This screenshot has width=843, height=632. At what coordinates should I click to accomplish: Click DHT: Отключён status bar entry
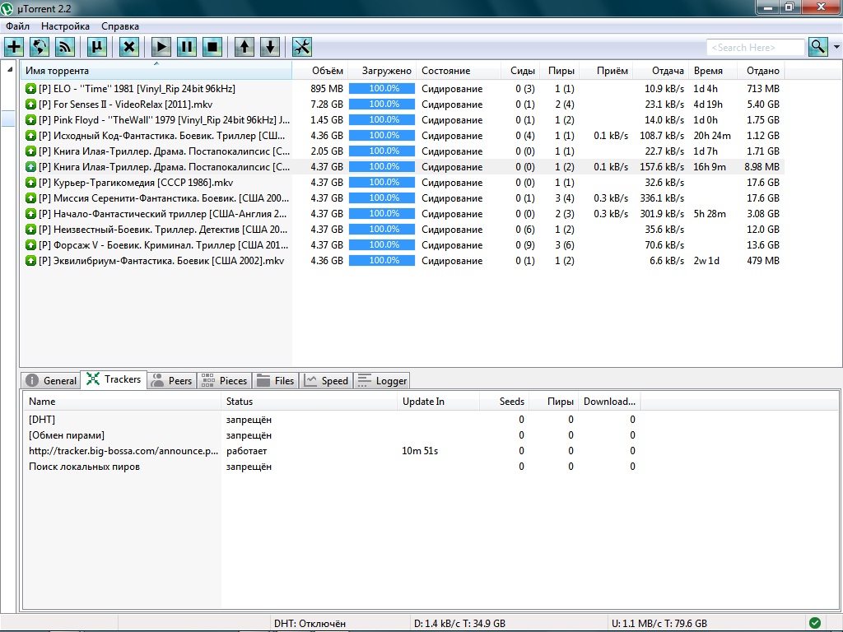coord(310,624)
